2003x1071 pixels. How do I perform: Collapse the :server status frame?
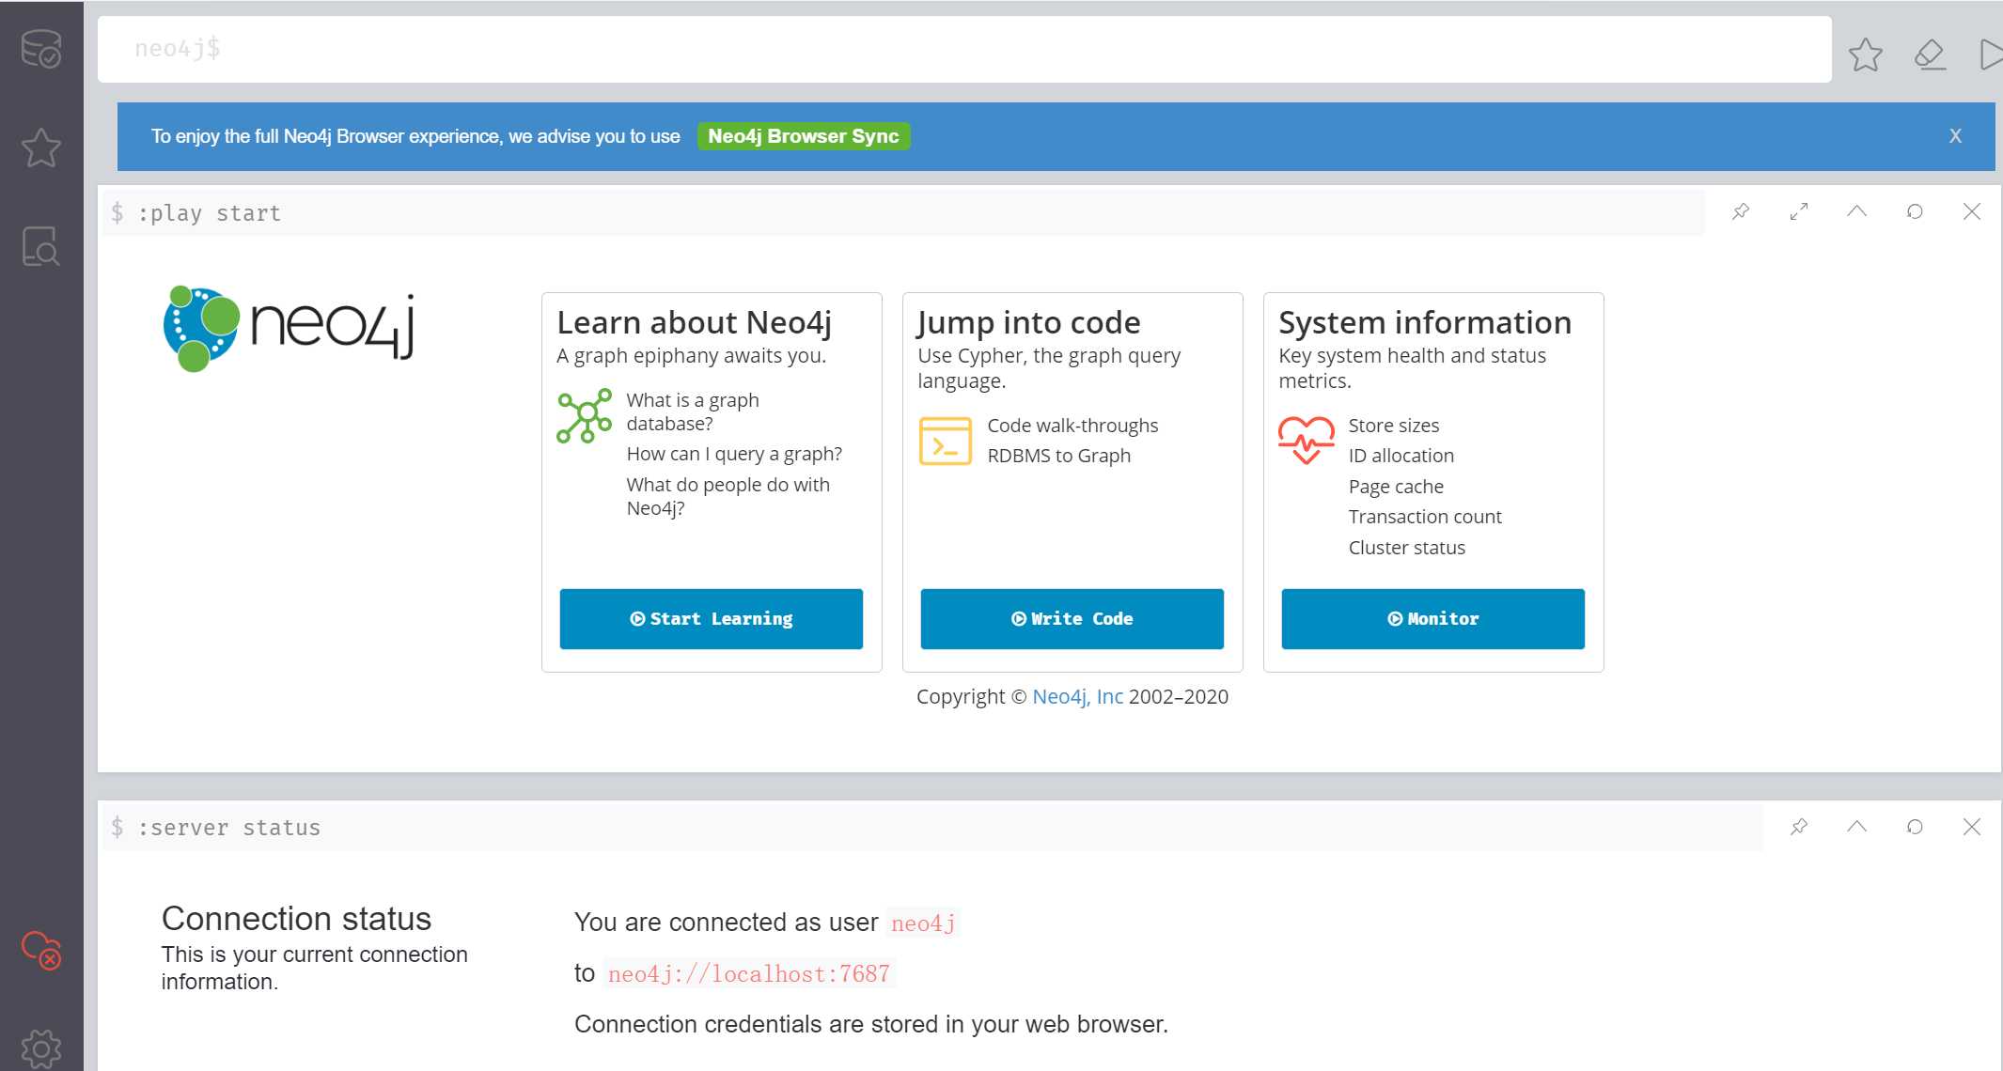(x=1856, y=827)
